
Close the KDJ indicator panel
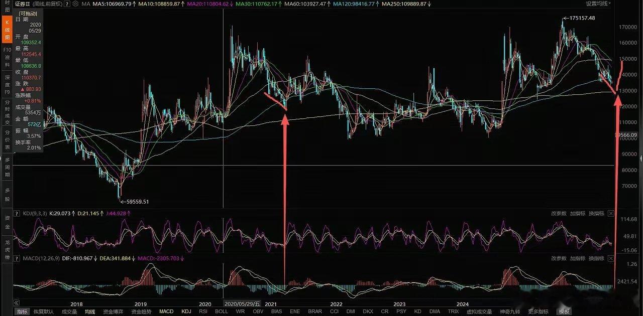611,214
